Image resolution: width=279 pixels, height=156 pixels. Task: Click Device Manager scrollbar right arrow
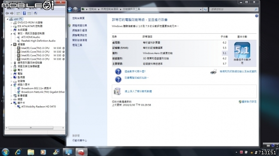(63, 128)
